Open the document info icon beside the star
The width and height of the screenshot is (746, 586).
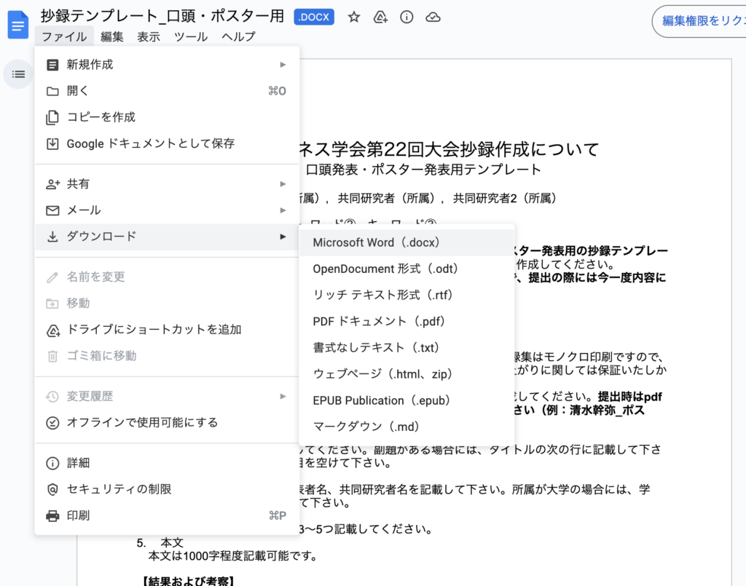coord(407,17)
